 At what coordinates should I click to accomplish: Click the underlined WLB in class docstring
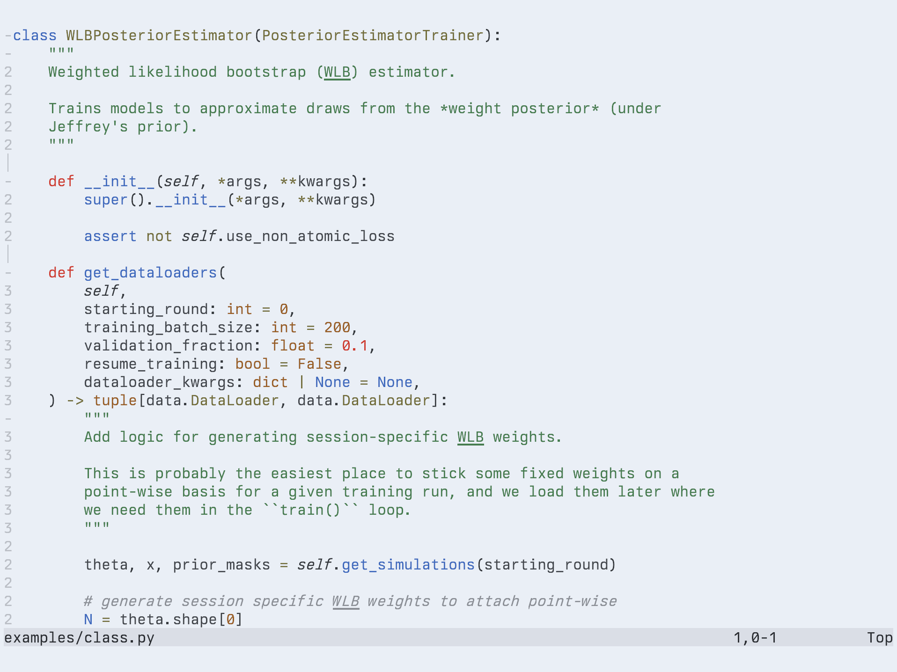point(337,72)
